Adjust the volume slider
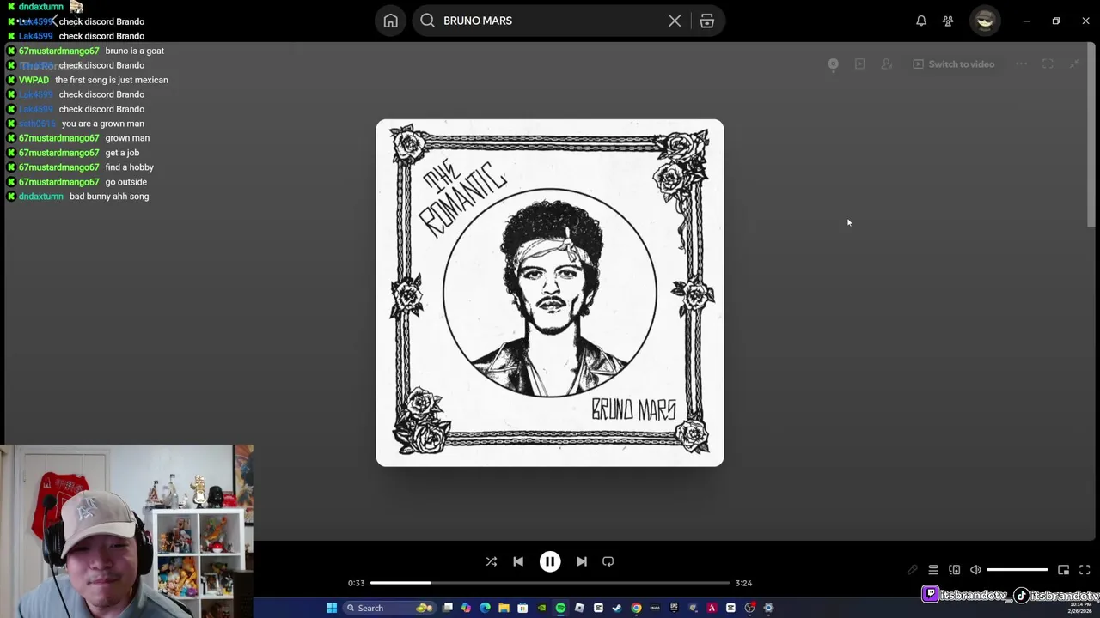 (x=1017, y=570)
